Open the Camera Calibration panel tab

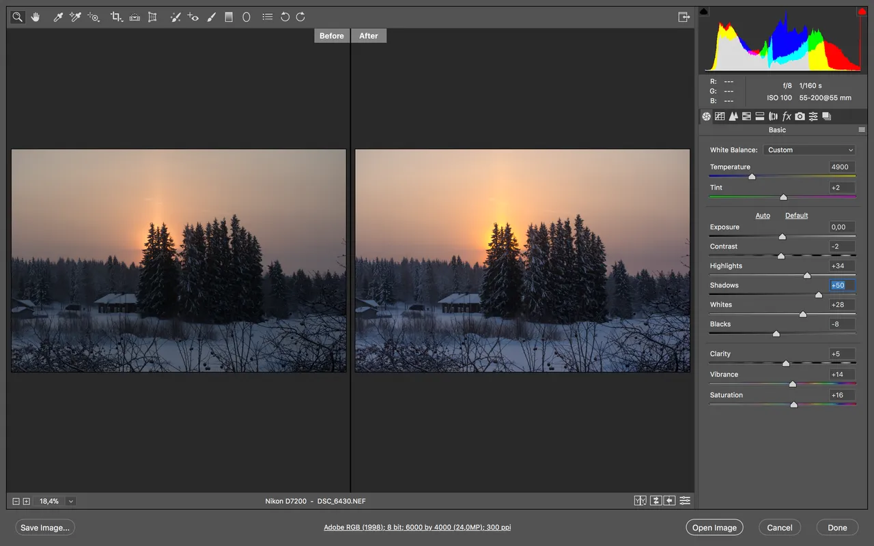point(800,117)
